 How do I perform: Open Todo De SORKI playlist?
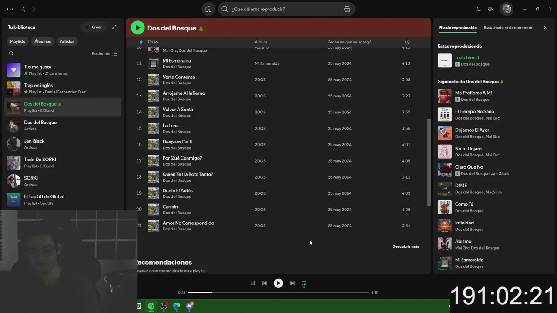63,163
